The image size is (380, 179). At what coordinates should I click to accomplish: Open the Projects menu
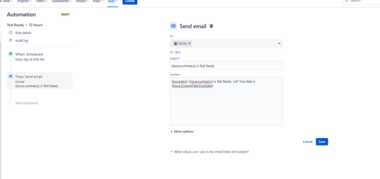[24, 1]
